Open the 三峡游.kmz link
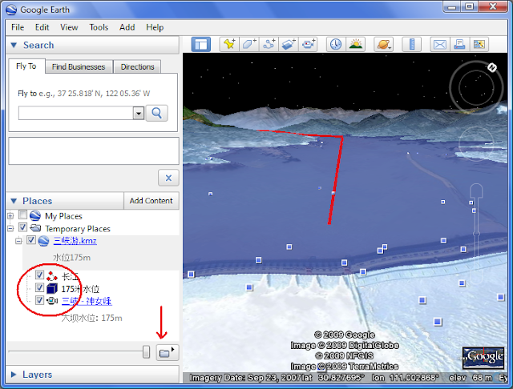 pyautogui.click(x=75, y=241)
